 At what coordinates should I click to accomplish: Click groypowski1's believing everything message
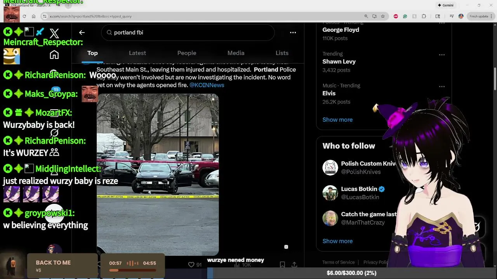[x=45, y=225]
